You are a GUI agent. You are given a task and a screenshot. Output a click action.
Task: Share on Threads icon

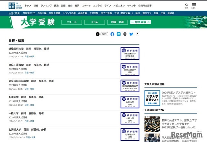pos(125,34)
